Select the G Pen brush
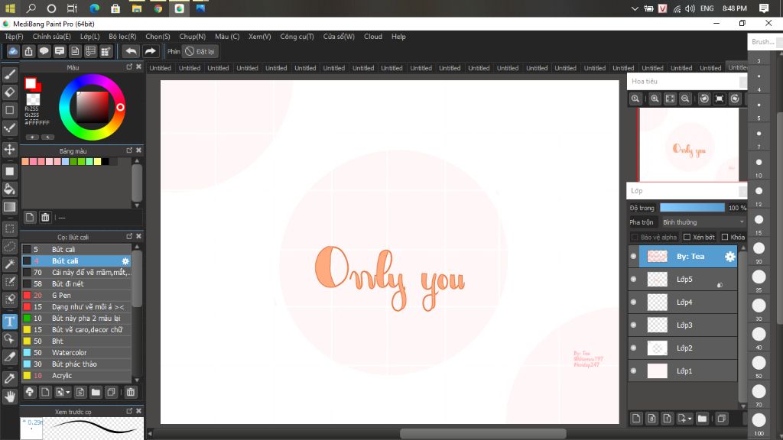 [76, 296]
